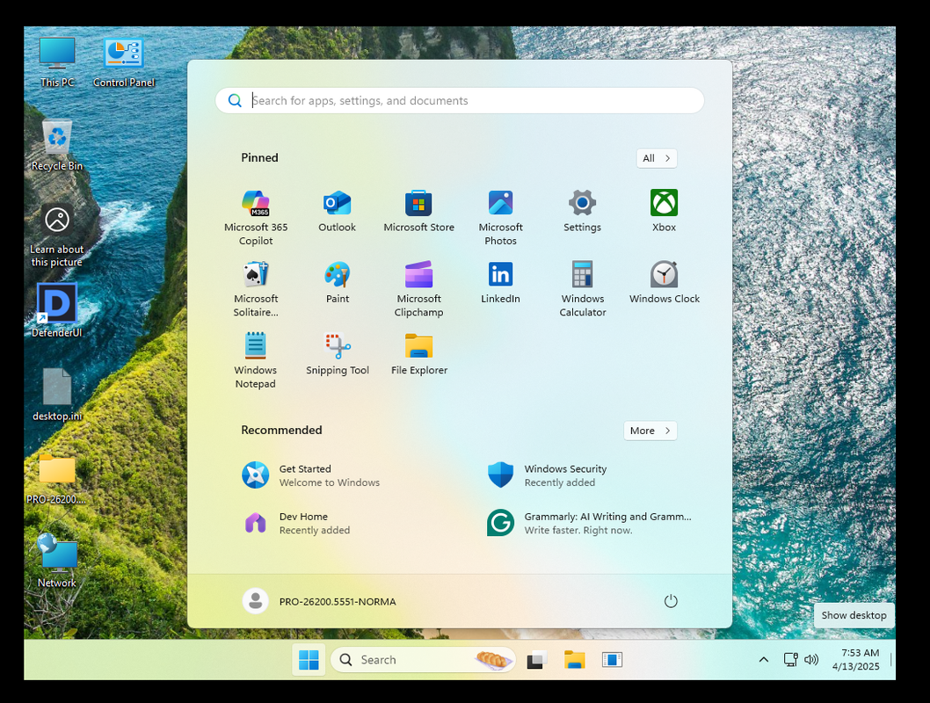
Task: Select Control Panel desktop icon
Action: point(123,62)
